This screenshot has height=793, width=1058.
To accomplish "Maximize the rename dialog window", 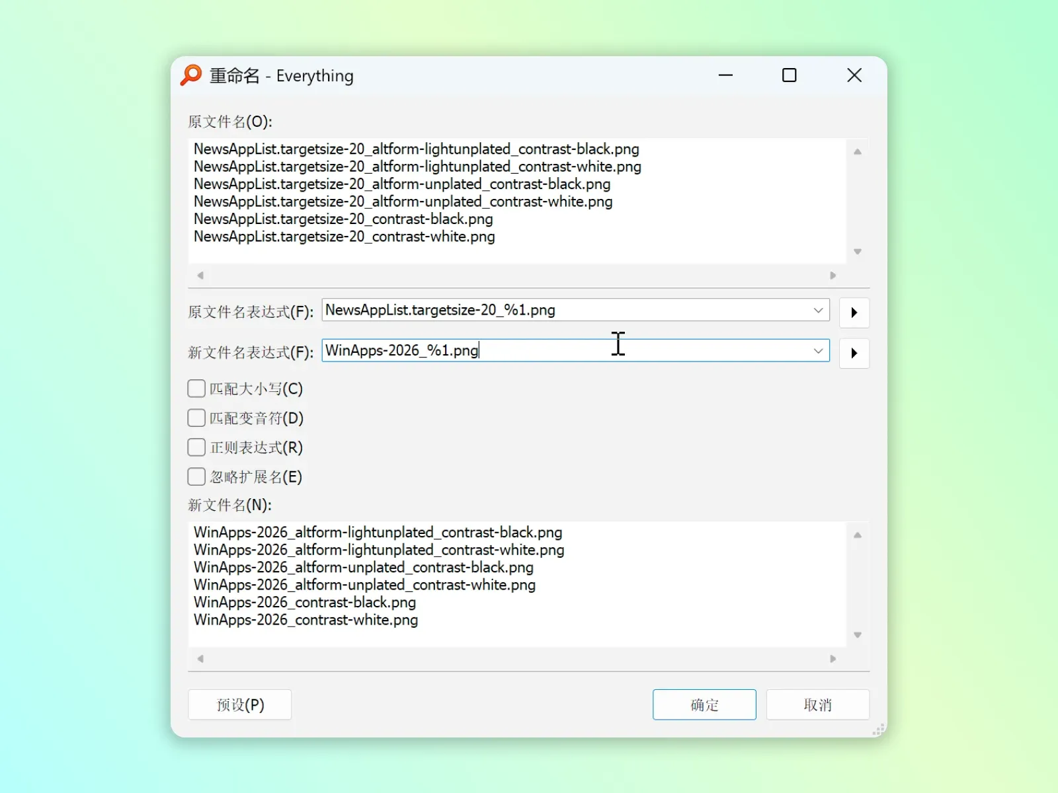I will (x=790, y=75).
